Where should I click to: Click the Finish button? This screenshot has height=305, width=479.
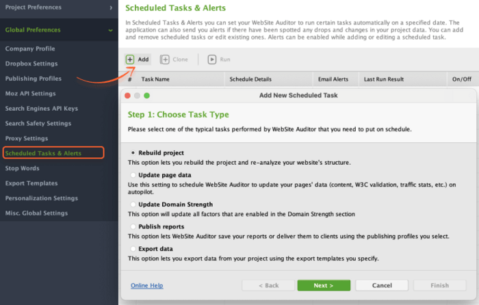click(439, 285)
